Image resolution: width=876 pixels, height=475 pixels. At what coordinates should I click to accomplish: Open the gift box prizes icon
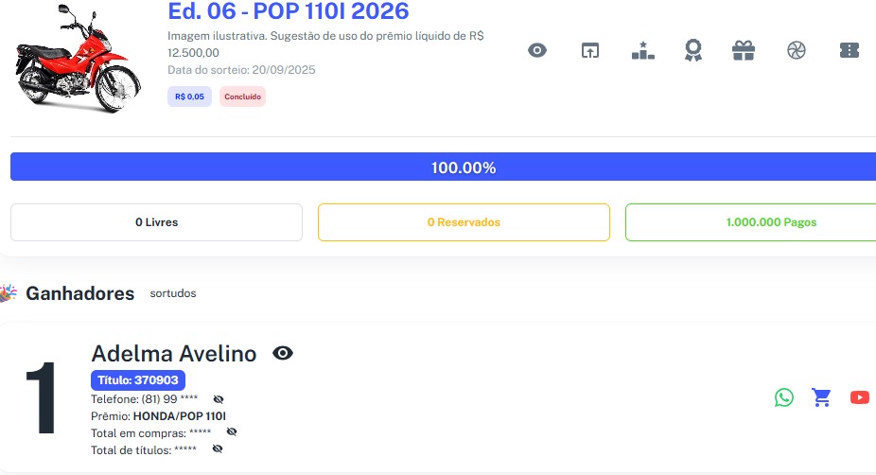[x=744, y=51]
